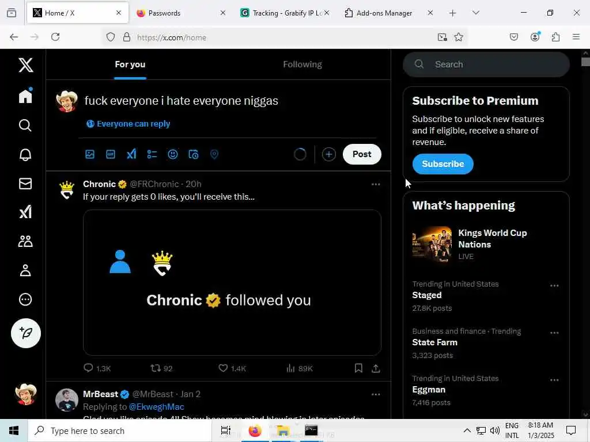
Task: Save page to Pocket
Action: [513, 37]
